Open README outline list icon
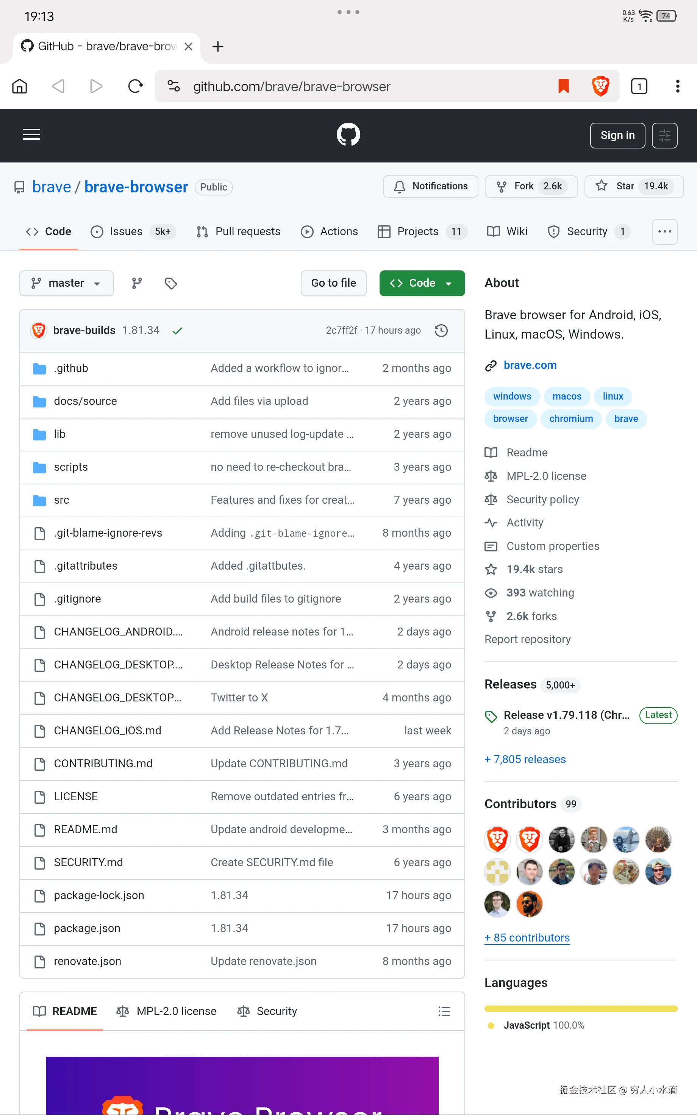 (444, 1011)
